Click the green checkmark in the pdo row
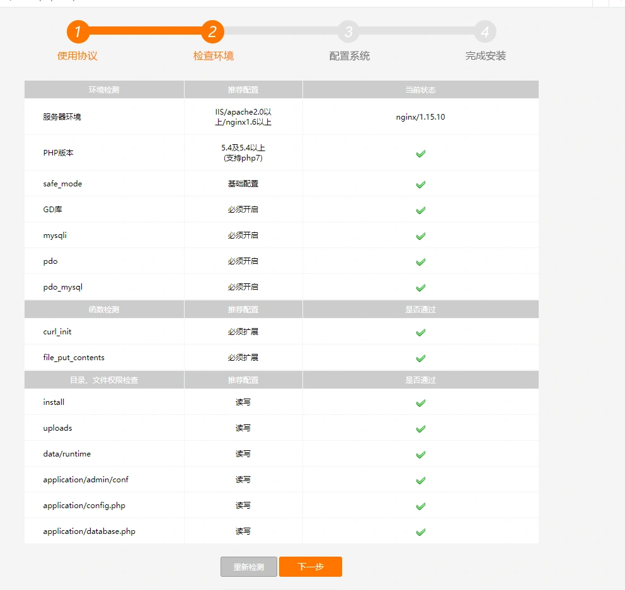Screen dimensions: 625x590 tap(420, 262)
